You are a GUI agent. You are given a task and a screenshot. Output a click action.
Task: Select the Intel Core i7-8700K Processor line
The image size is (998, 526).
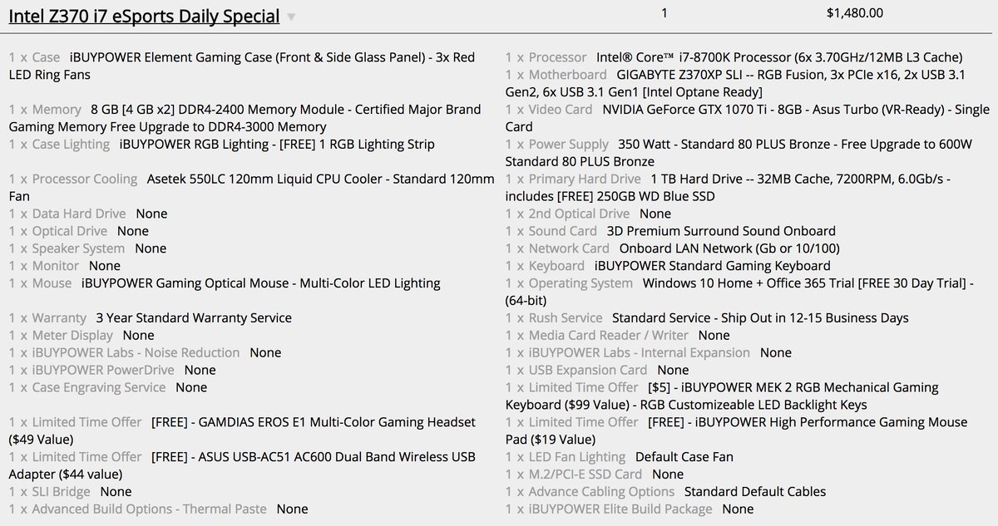tap(734, 57)
